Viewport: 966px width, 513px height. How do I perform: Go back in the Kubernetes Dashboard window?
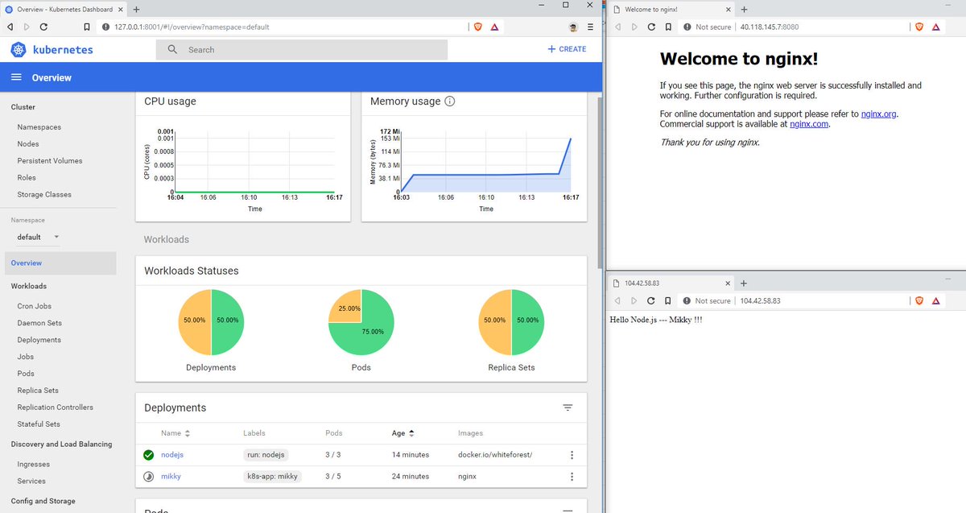[9, 27]
